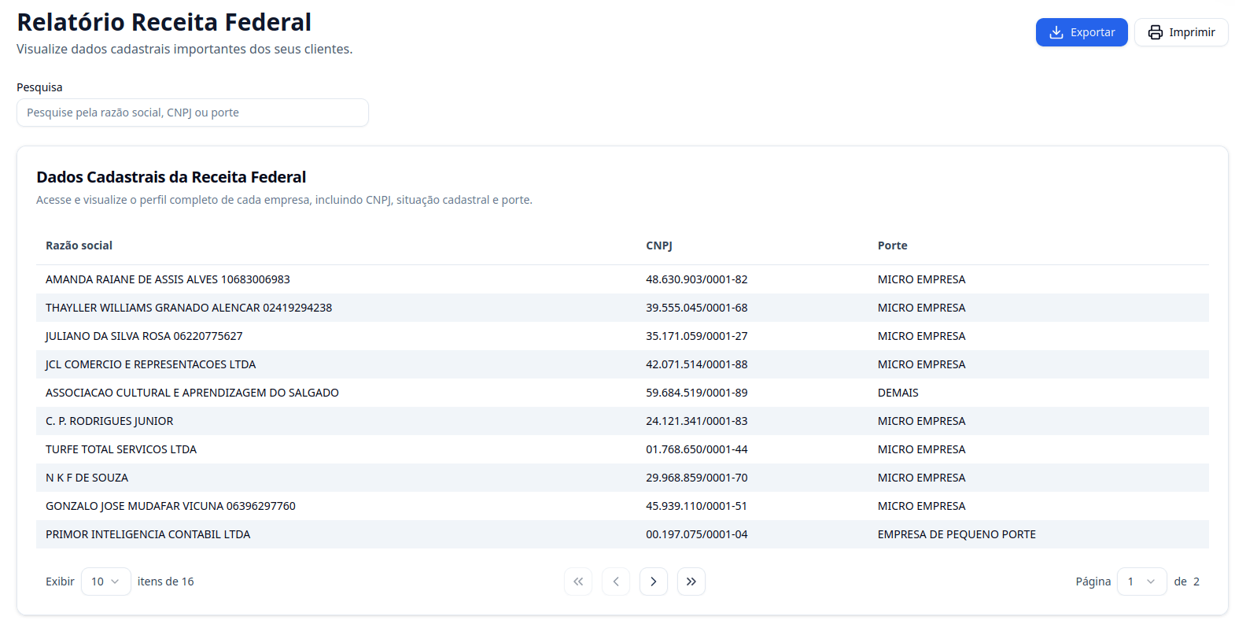The height and width of the screenshot is (624, 1235).
Task: Click the DEMAIS porte cell
Action: pyautogui.click(x=898, y=393)
